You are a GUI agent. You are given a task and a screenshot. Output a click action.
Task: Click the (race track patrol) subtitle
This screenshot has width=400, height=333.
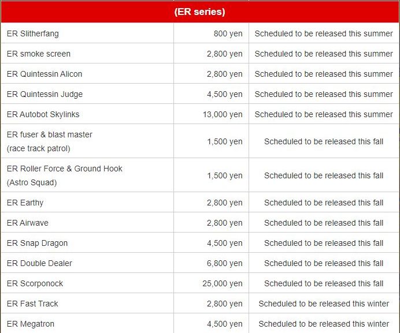pos(39,148)
